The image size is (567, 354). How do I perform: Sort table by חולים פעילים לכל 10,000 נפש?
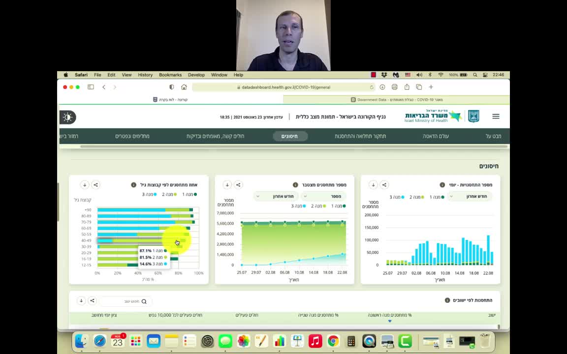175,315
